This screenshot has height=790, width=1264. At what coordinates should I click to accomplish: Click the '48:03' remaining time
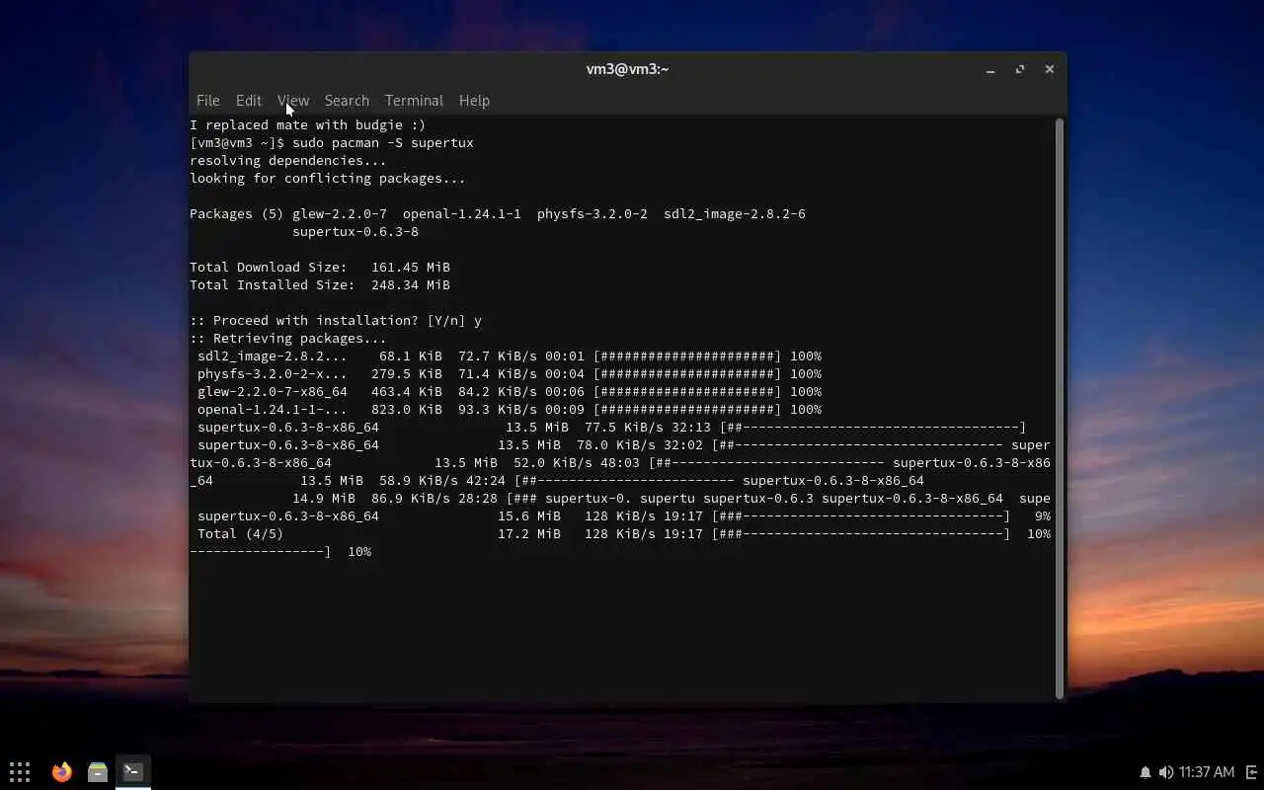(x=620, y=463)
